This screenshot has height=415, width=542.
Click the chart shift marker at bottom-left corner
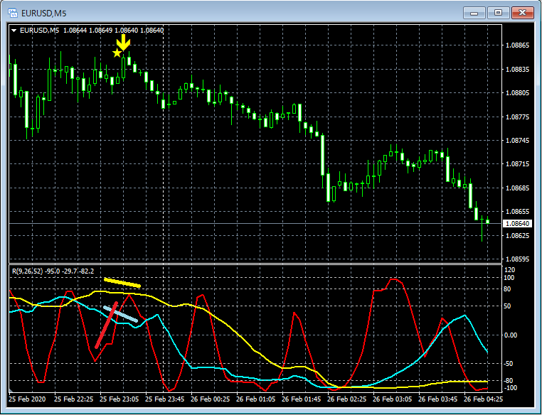pyautogui.click(x=11, y=391)
